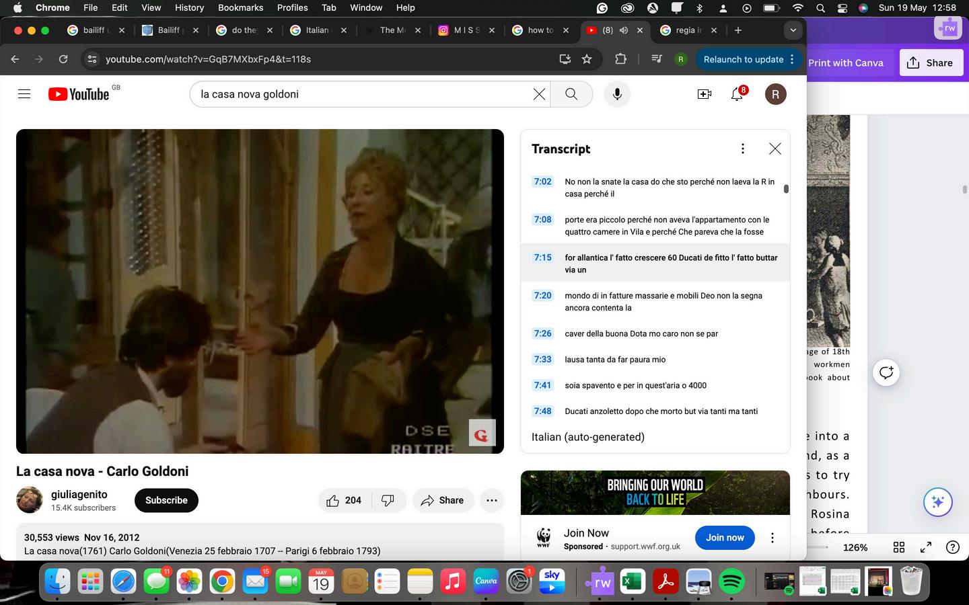
Task: Go to the YouTube home logo
Action: tap(79, 94)
